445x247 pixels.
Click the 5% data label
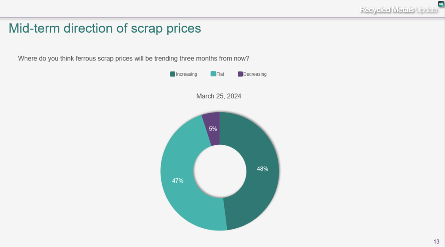(x=213, y=129)
